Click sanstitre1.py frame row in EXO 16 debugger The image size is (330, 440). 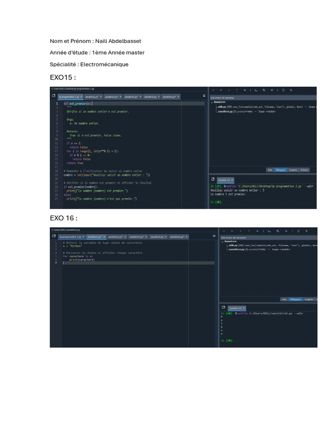coord(259,249)
